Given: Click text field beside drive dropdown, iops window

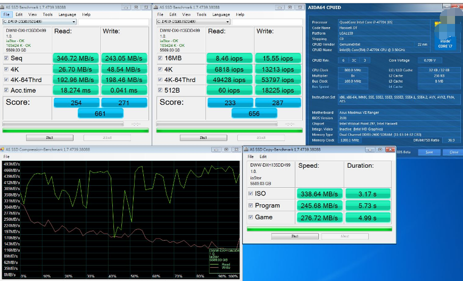Looking at the screenshot, I should 267,22.
